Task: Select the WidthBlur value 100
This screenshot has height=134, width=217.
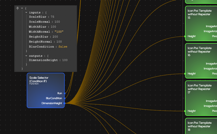Action: (x=53, y=27)
